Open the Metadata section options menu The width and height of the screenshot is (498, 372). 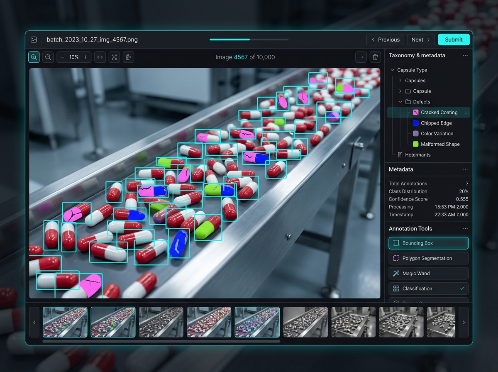click(x=465, y=169)
